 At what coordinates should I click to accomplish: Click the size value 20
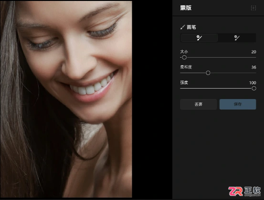coord(253,52)
